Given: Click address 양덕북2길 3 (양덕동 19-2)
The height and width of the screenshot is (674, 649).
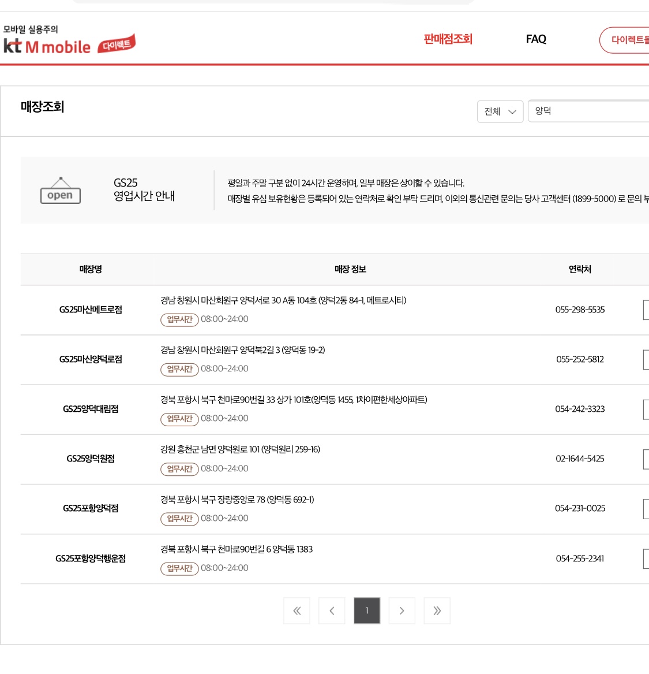Looking at the screenshot, I should (x=282, y=350).
